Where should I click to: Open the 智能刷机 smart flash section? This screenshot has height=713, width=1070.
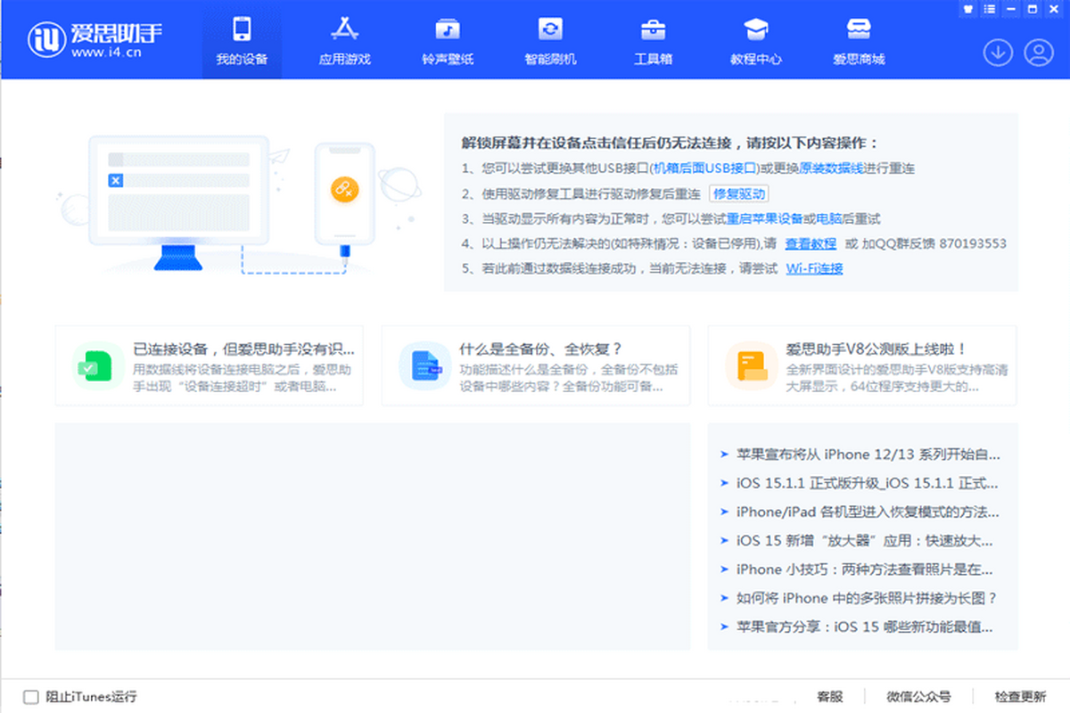[550, 41]
